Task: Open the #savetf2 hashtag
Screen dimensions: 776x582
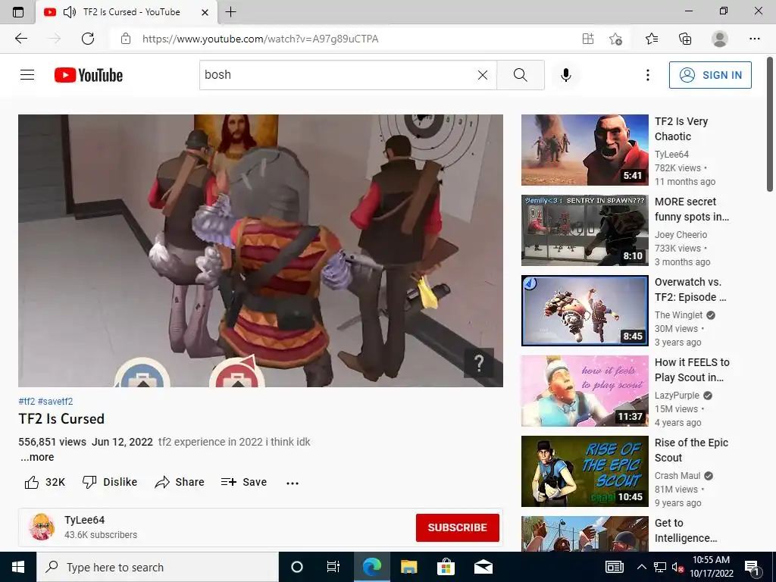Action: [55, 402]
